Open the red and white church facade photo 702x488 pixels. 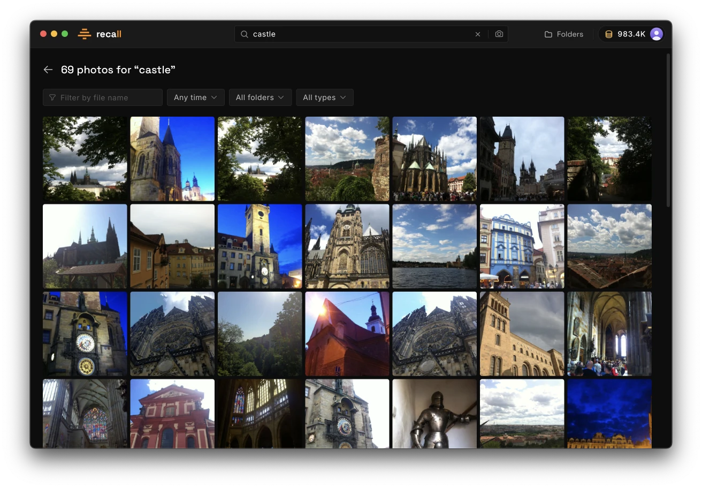click(172, 414)
